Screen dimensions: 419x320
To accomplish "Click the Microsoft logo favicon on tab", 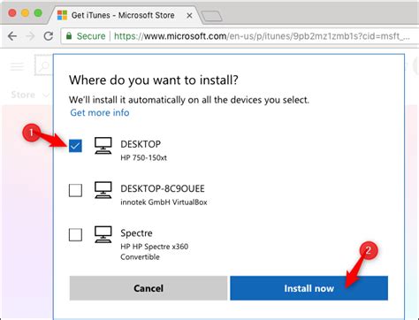I will click(x=62, y=15).
